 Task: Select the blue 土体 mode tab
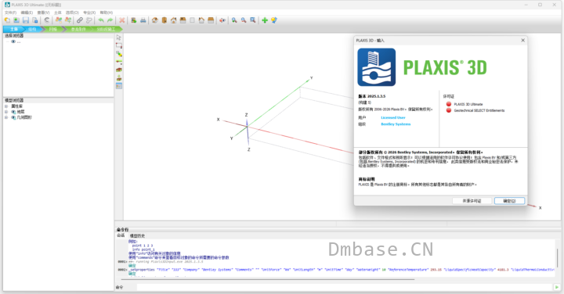tap(13, 29)
